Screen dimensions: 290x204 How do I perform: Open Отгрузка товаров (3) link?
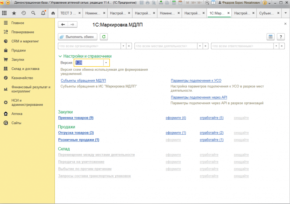click(x=76, y=133)
